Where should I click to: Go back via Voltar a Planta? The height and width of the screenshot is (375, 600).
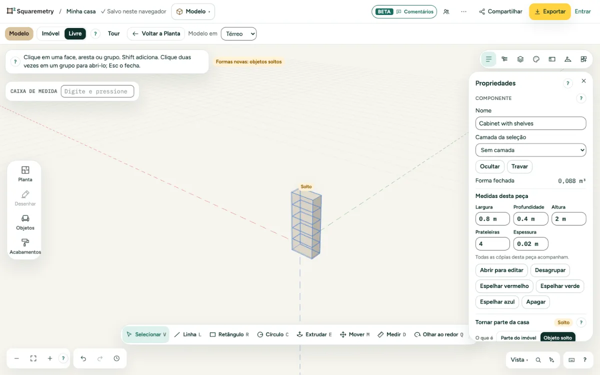[156, 33]
